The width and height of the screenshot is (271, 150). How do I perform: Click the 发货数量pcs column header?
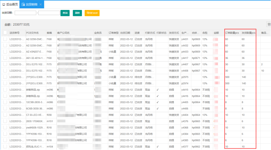(x=248, y=33)
